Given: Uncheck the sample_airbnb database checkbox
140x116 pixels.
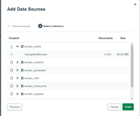Looking at the screenshot, I should [12, 47].
